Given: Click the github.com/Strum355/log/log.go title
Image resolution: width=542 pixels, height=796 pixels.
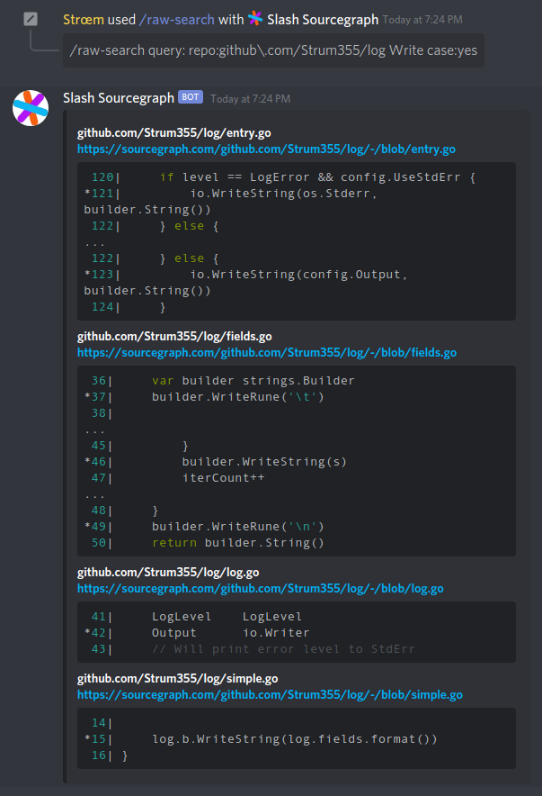Looking at the screenshot, I should click(x=168, y=573).
